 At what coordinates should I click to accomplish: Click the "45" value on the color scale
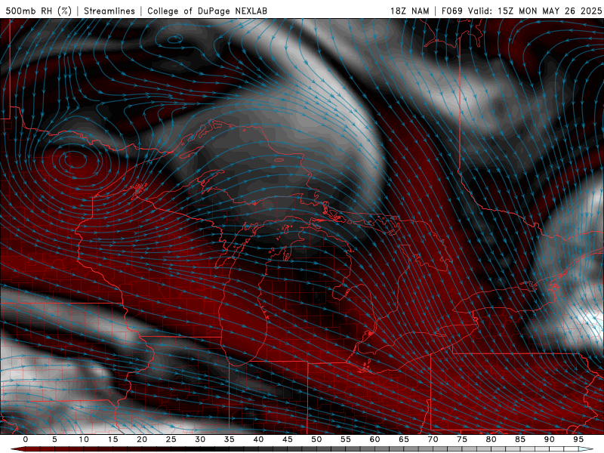point(288,439)
